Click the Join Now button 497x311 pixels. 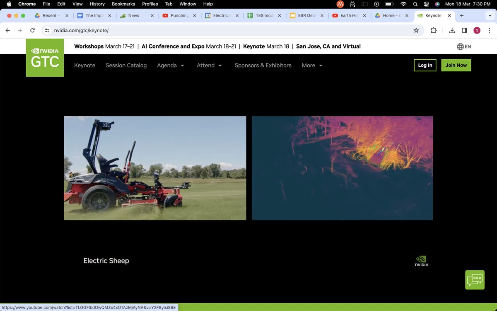456,65
